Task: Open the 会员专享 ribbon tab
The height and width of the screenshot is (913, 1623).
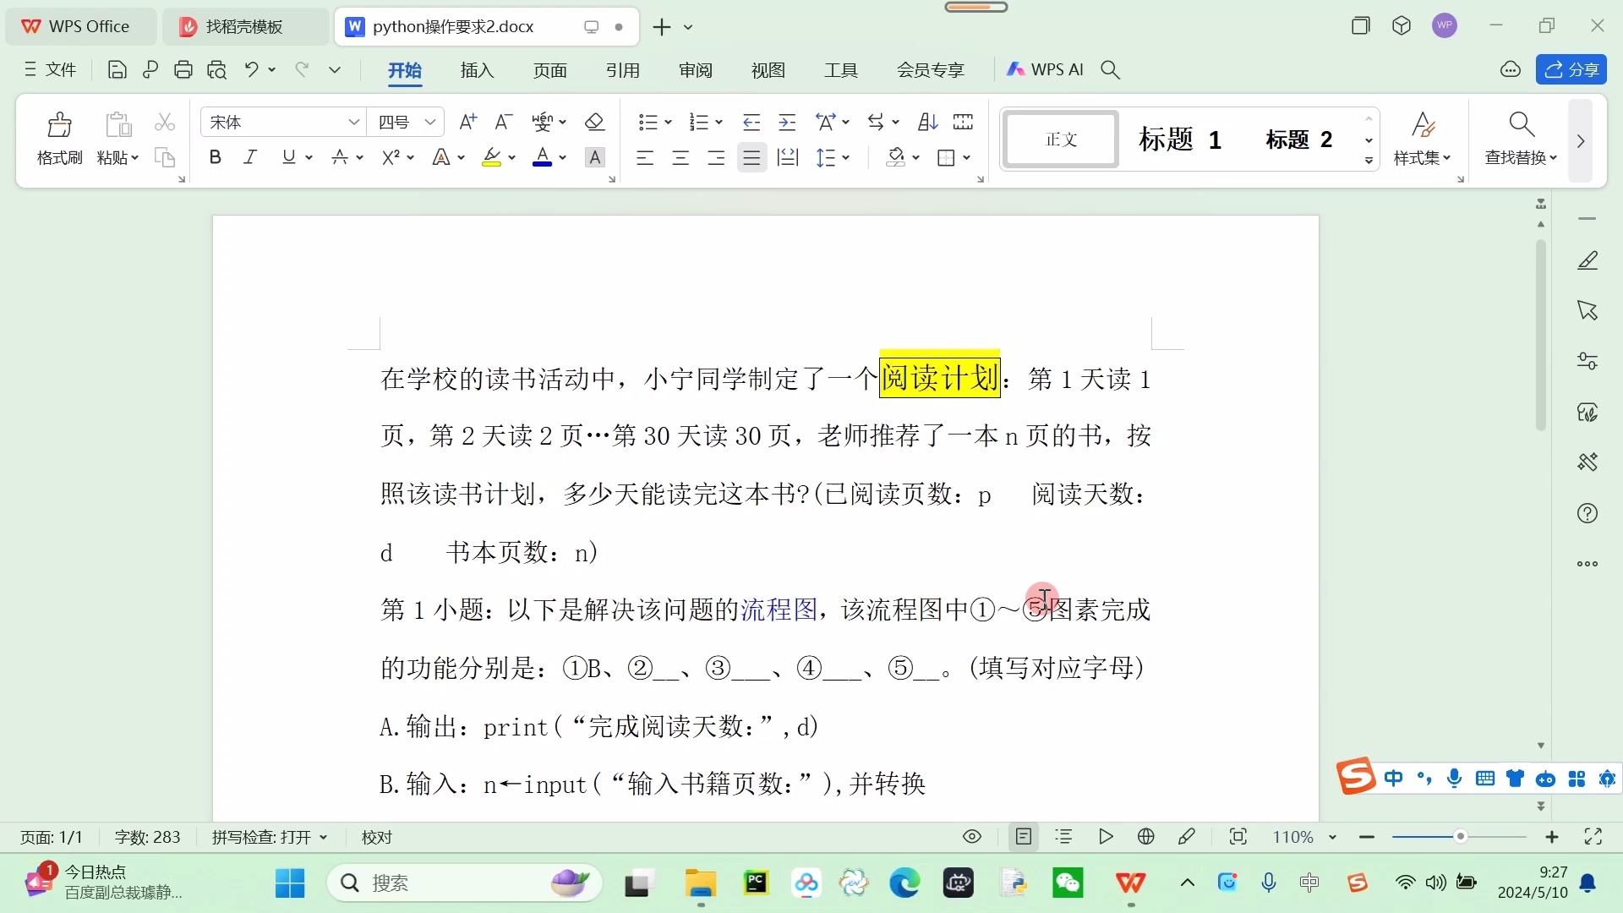Action: coord(930,69)
